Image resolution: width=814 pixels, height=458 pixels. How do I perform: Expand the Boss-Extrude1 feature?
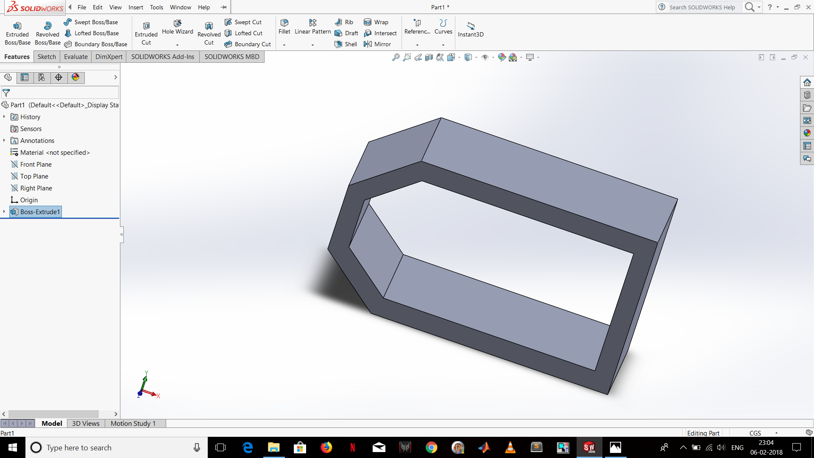point(4,212)
